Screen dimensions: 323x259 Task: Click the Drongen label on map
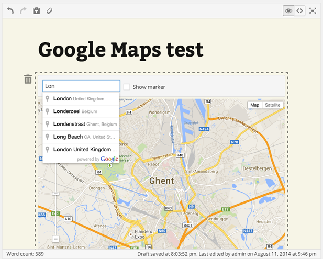pyautogui.click(x=97, y=188)
